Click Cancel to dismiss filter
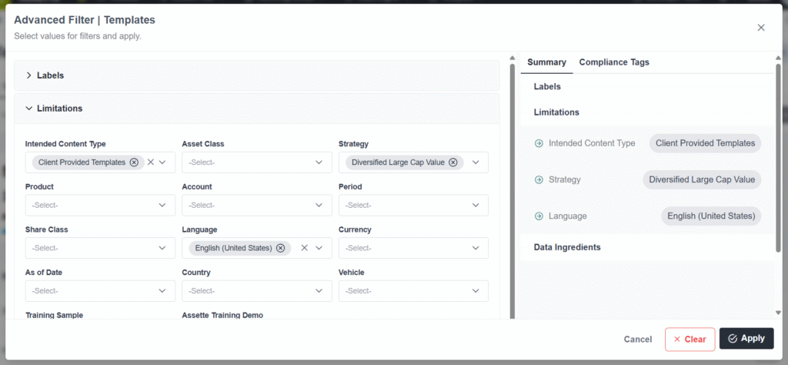This screenshot has width=788, height=365. click(x=637, y=339)
